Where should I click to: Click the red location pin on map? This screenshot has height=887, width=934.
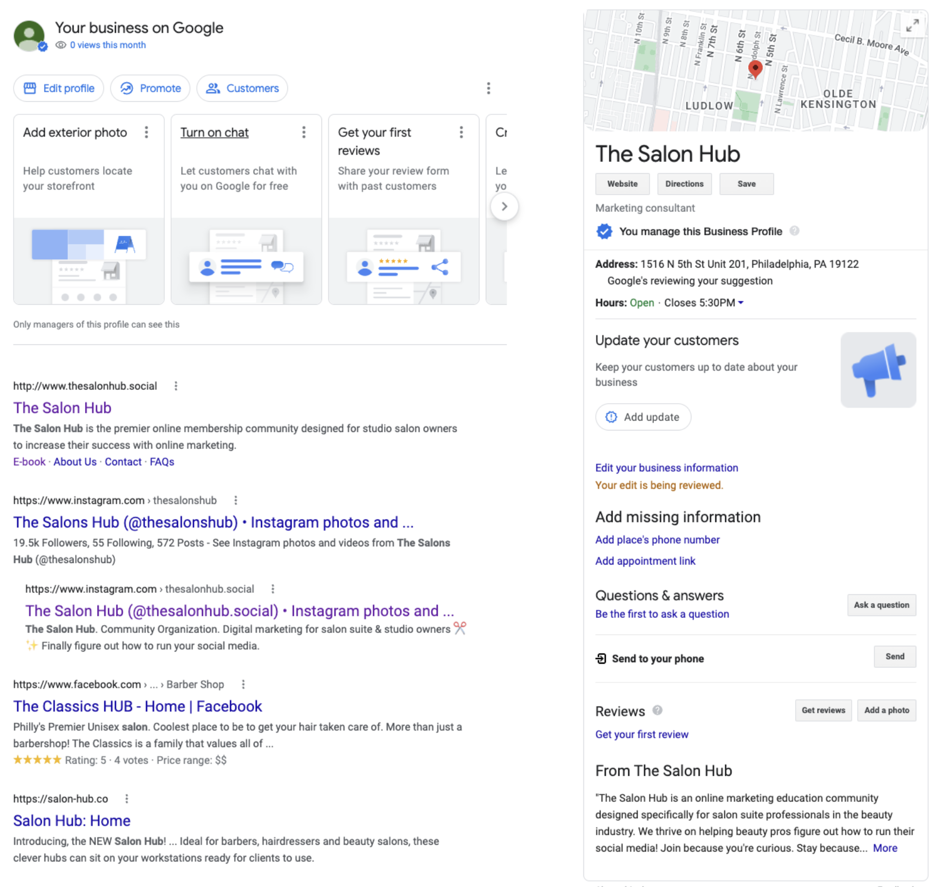(755, 68)
